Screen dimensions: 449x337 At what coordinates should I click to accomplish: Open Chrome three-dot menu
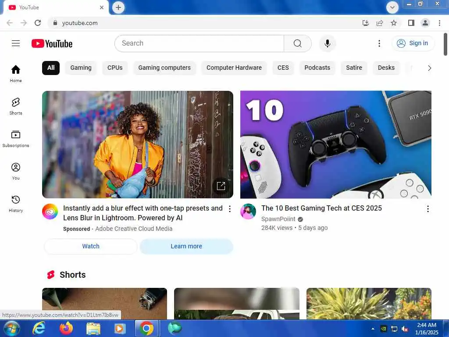(x=439, y=23)
